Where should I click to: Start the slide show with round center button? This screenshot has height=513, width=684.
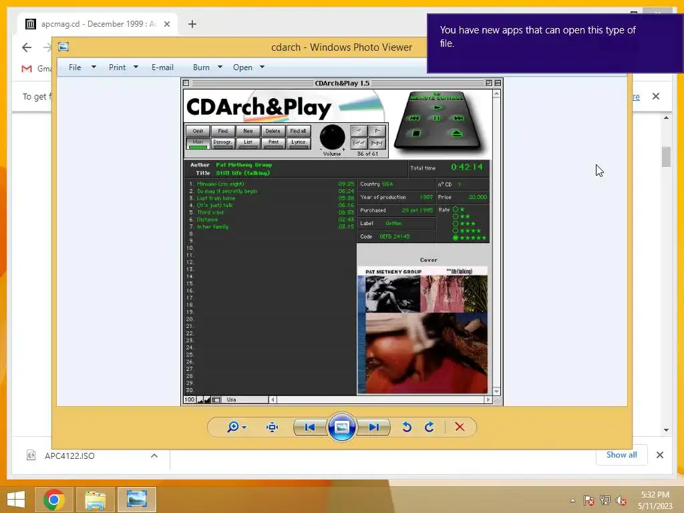tap(341, 427)
